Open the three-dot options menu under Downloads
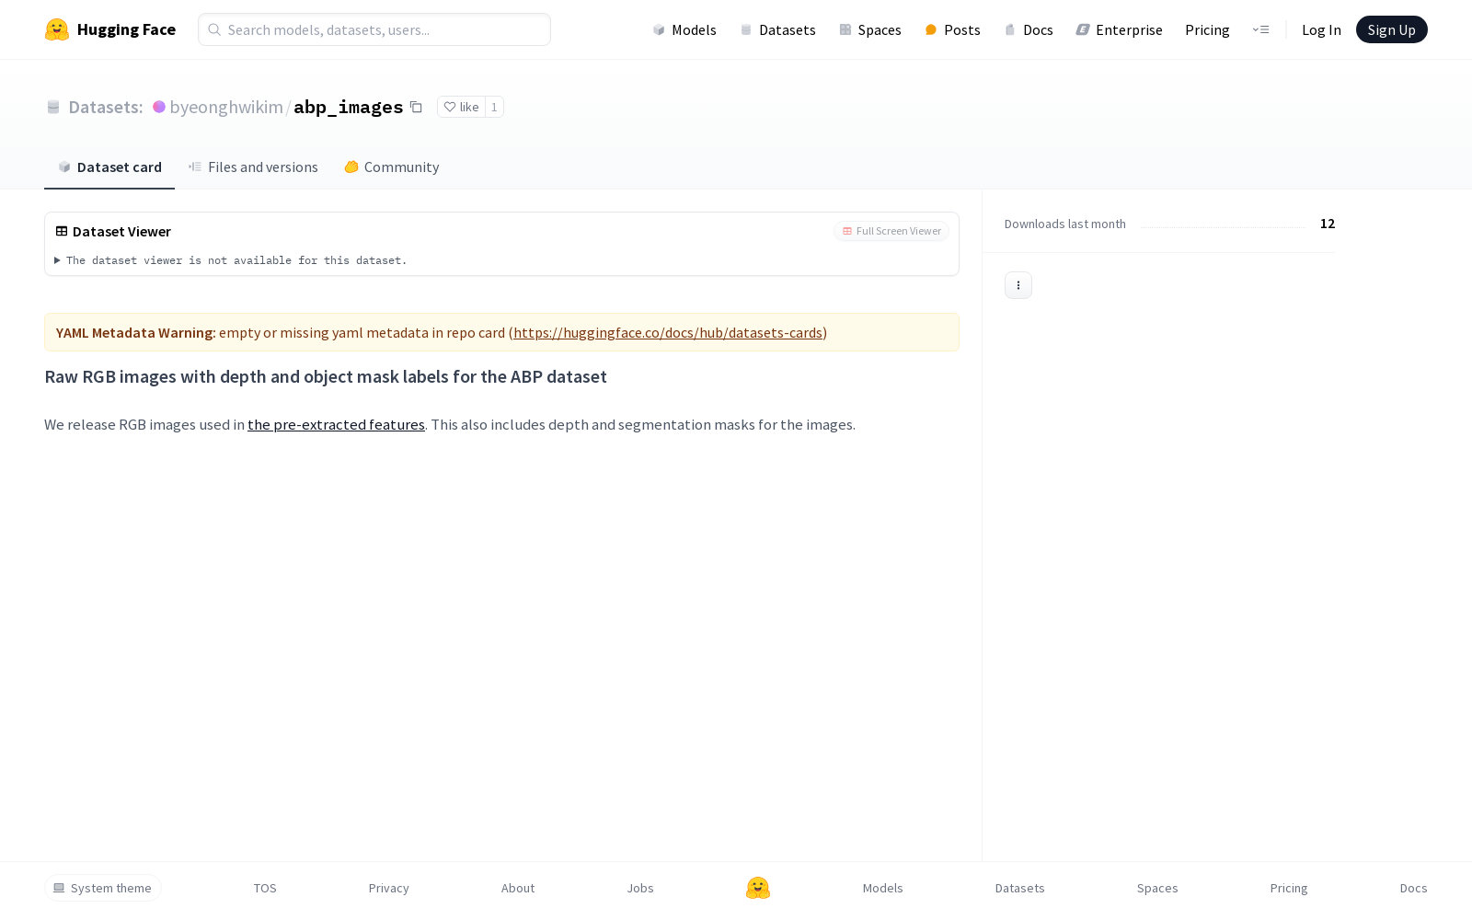The image size is (1472, 920). (1018, 285)
